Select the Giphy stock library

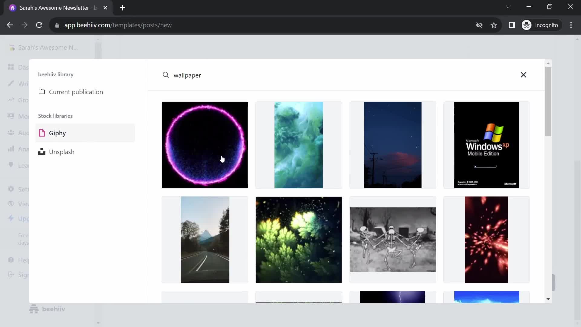coord(85,133)
